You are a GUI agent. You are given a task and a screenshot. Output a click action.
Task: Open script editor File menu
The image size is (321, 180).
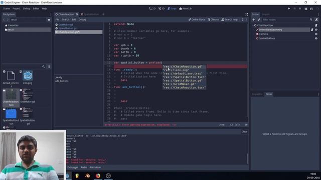tap(57, 19)
